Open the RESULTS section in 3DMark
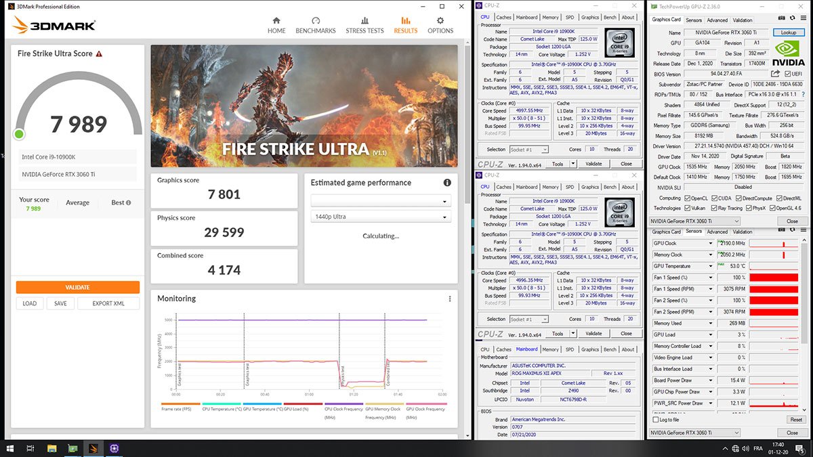 coord(406,25)
